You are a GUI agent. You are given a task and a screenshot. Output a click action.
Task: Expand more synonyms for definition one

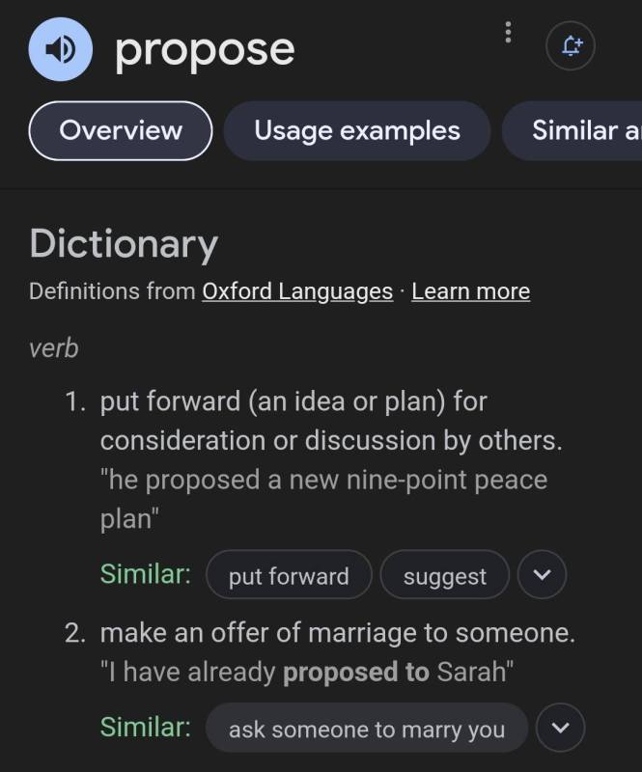tap(542, 574)
